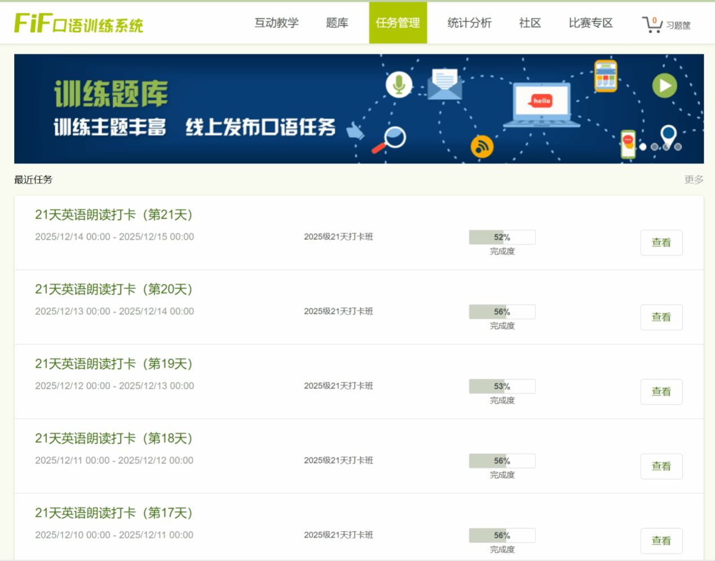
Task: Open task title 21天英语朗读打卡（第19天）
Action: click(x=114, y=364)
